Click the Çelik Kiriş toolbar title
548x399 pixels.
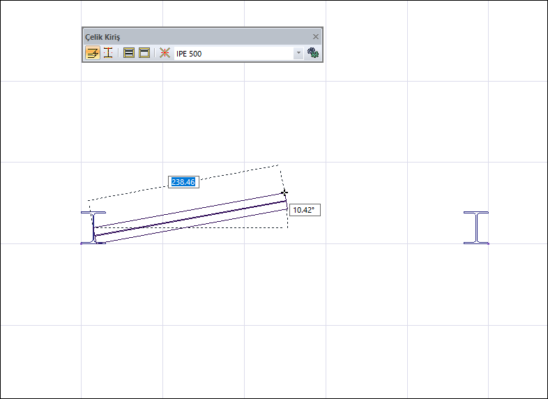[102, 36]
